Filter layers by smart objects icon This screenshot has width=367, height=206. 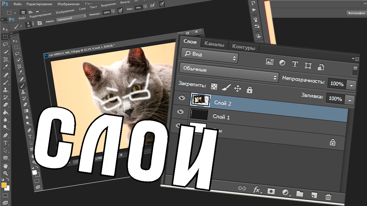click(x=321, y=67)
